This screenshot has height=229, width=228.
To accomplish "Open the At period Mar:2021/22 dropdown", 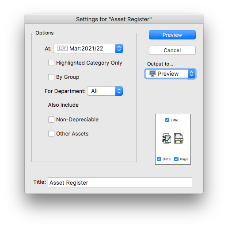I will 88,48.
